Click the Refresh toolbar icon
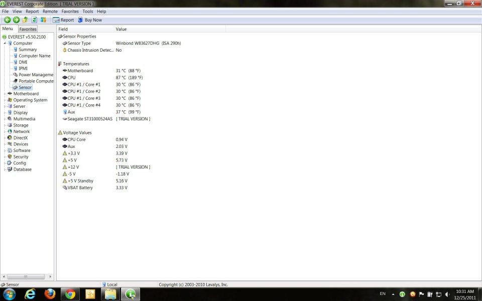 coord(34,20)
